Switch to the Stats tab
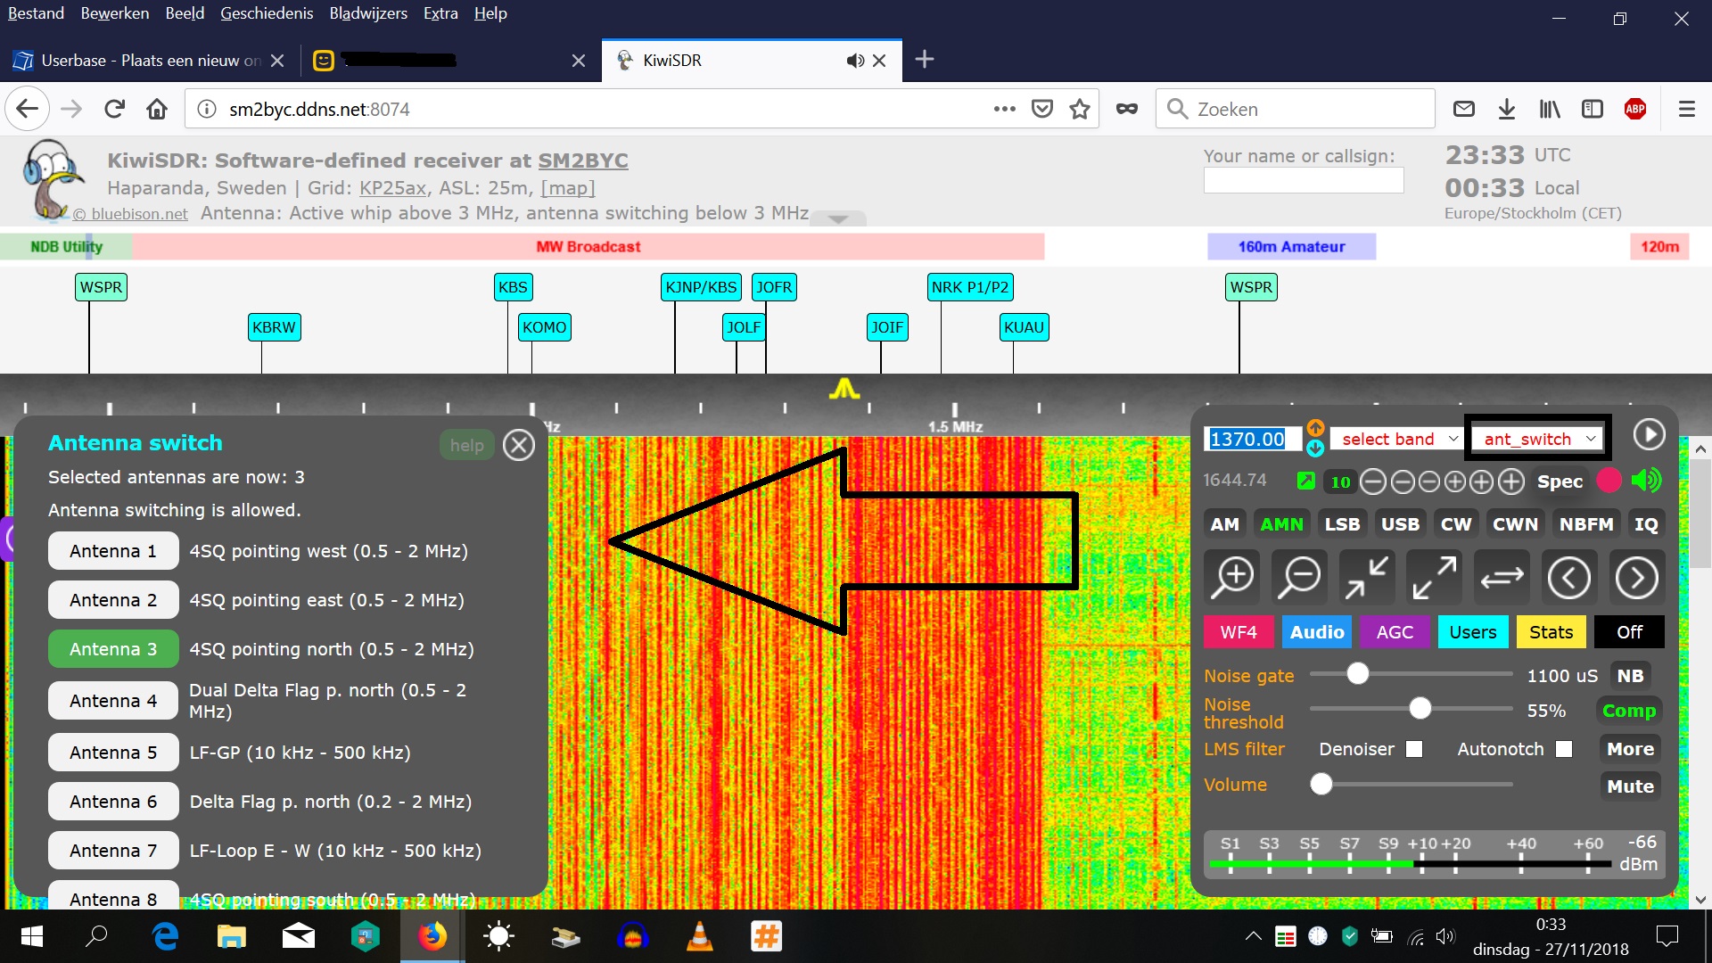The height and width of the screenshot is (963, 1712). tap(1551, 632)
